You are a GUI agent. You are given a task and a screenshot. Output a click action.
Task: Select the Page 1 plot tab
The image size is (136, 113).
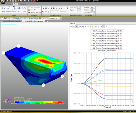pyautogui.click(x=72, y=23)
